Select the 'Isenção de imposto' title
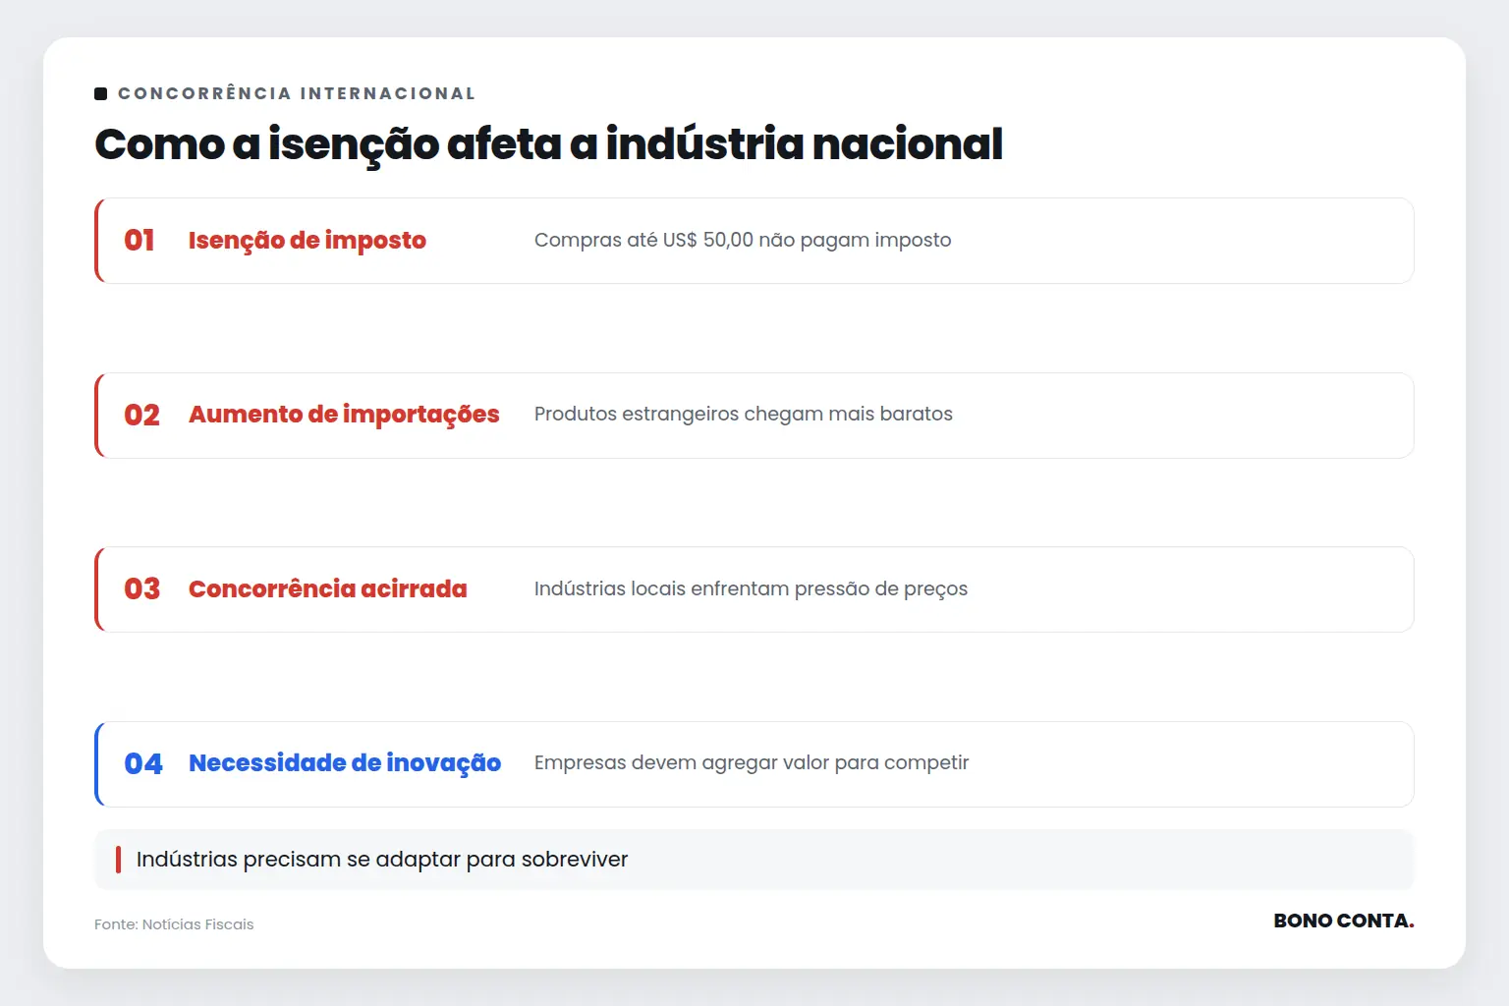This screenshot has width=1509, height=1006. pos(307,241)
